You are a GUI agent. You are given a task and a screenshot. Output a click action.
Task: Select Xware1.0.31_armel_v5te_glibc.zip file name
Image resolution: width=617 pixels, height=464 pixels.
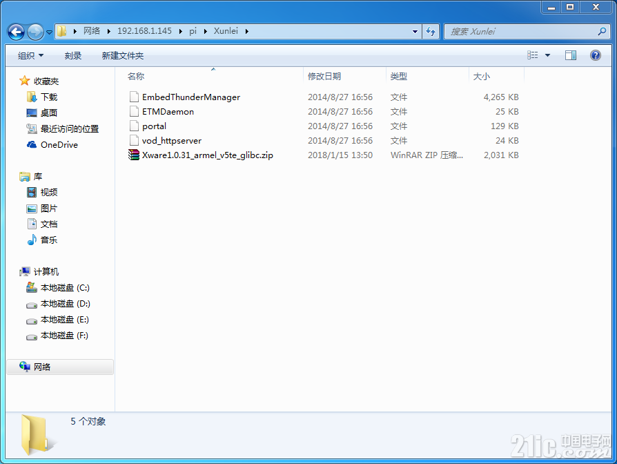pyautogui.click(x=208, y=155)
